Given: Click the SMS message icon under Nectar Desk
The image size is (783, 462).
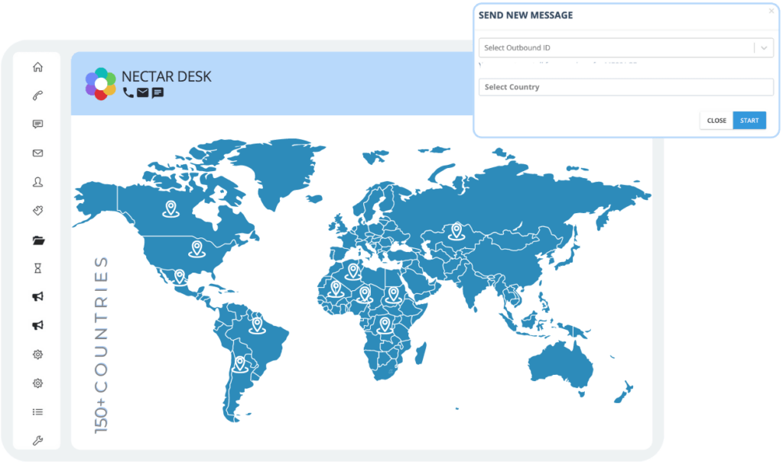Looking at the screenshot, I should (158, 93).
